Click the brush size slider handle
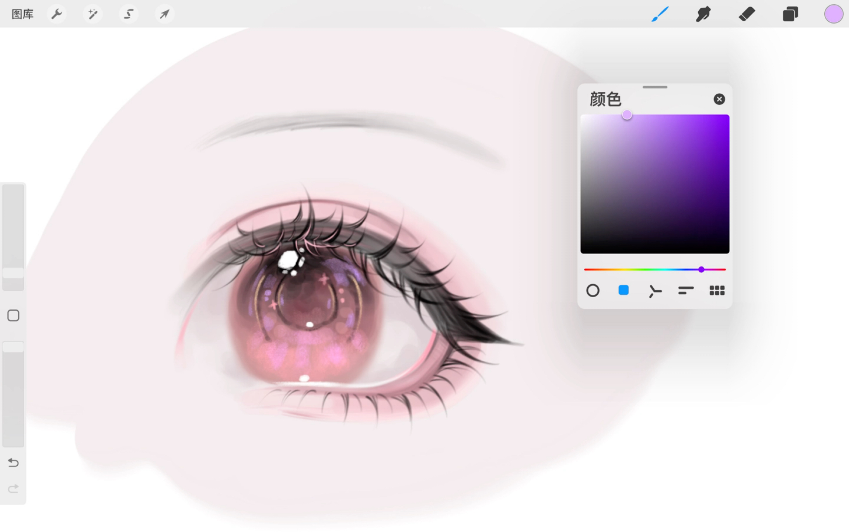The width and height of the screenshot is (849, 532). [x=13, y=273]
